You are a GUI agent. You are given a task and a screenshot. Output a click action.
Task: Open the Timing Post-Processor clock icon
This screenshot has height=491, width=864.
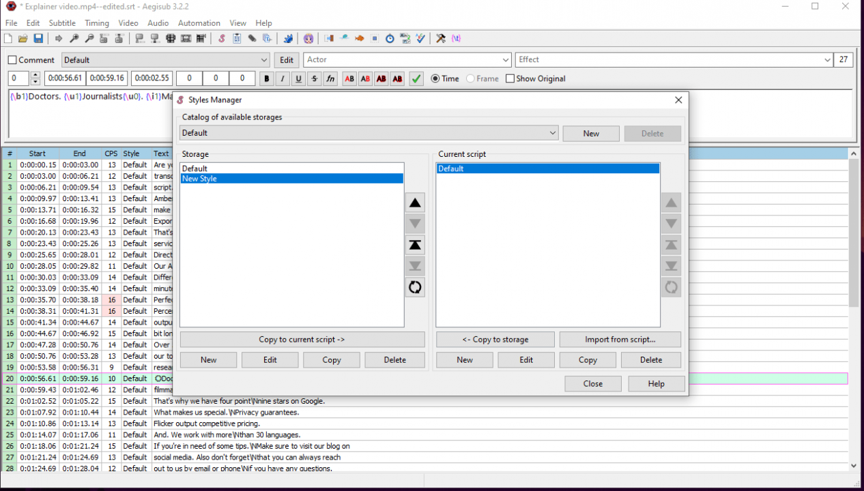point(390,39)
